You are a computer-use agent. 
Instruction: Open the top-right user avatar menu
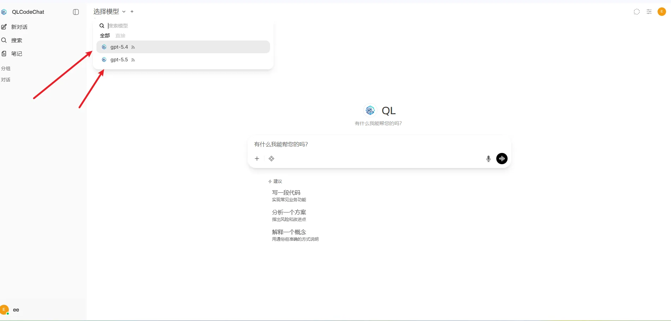tap(661, 12)
